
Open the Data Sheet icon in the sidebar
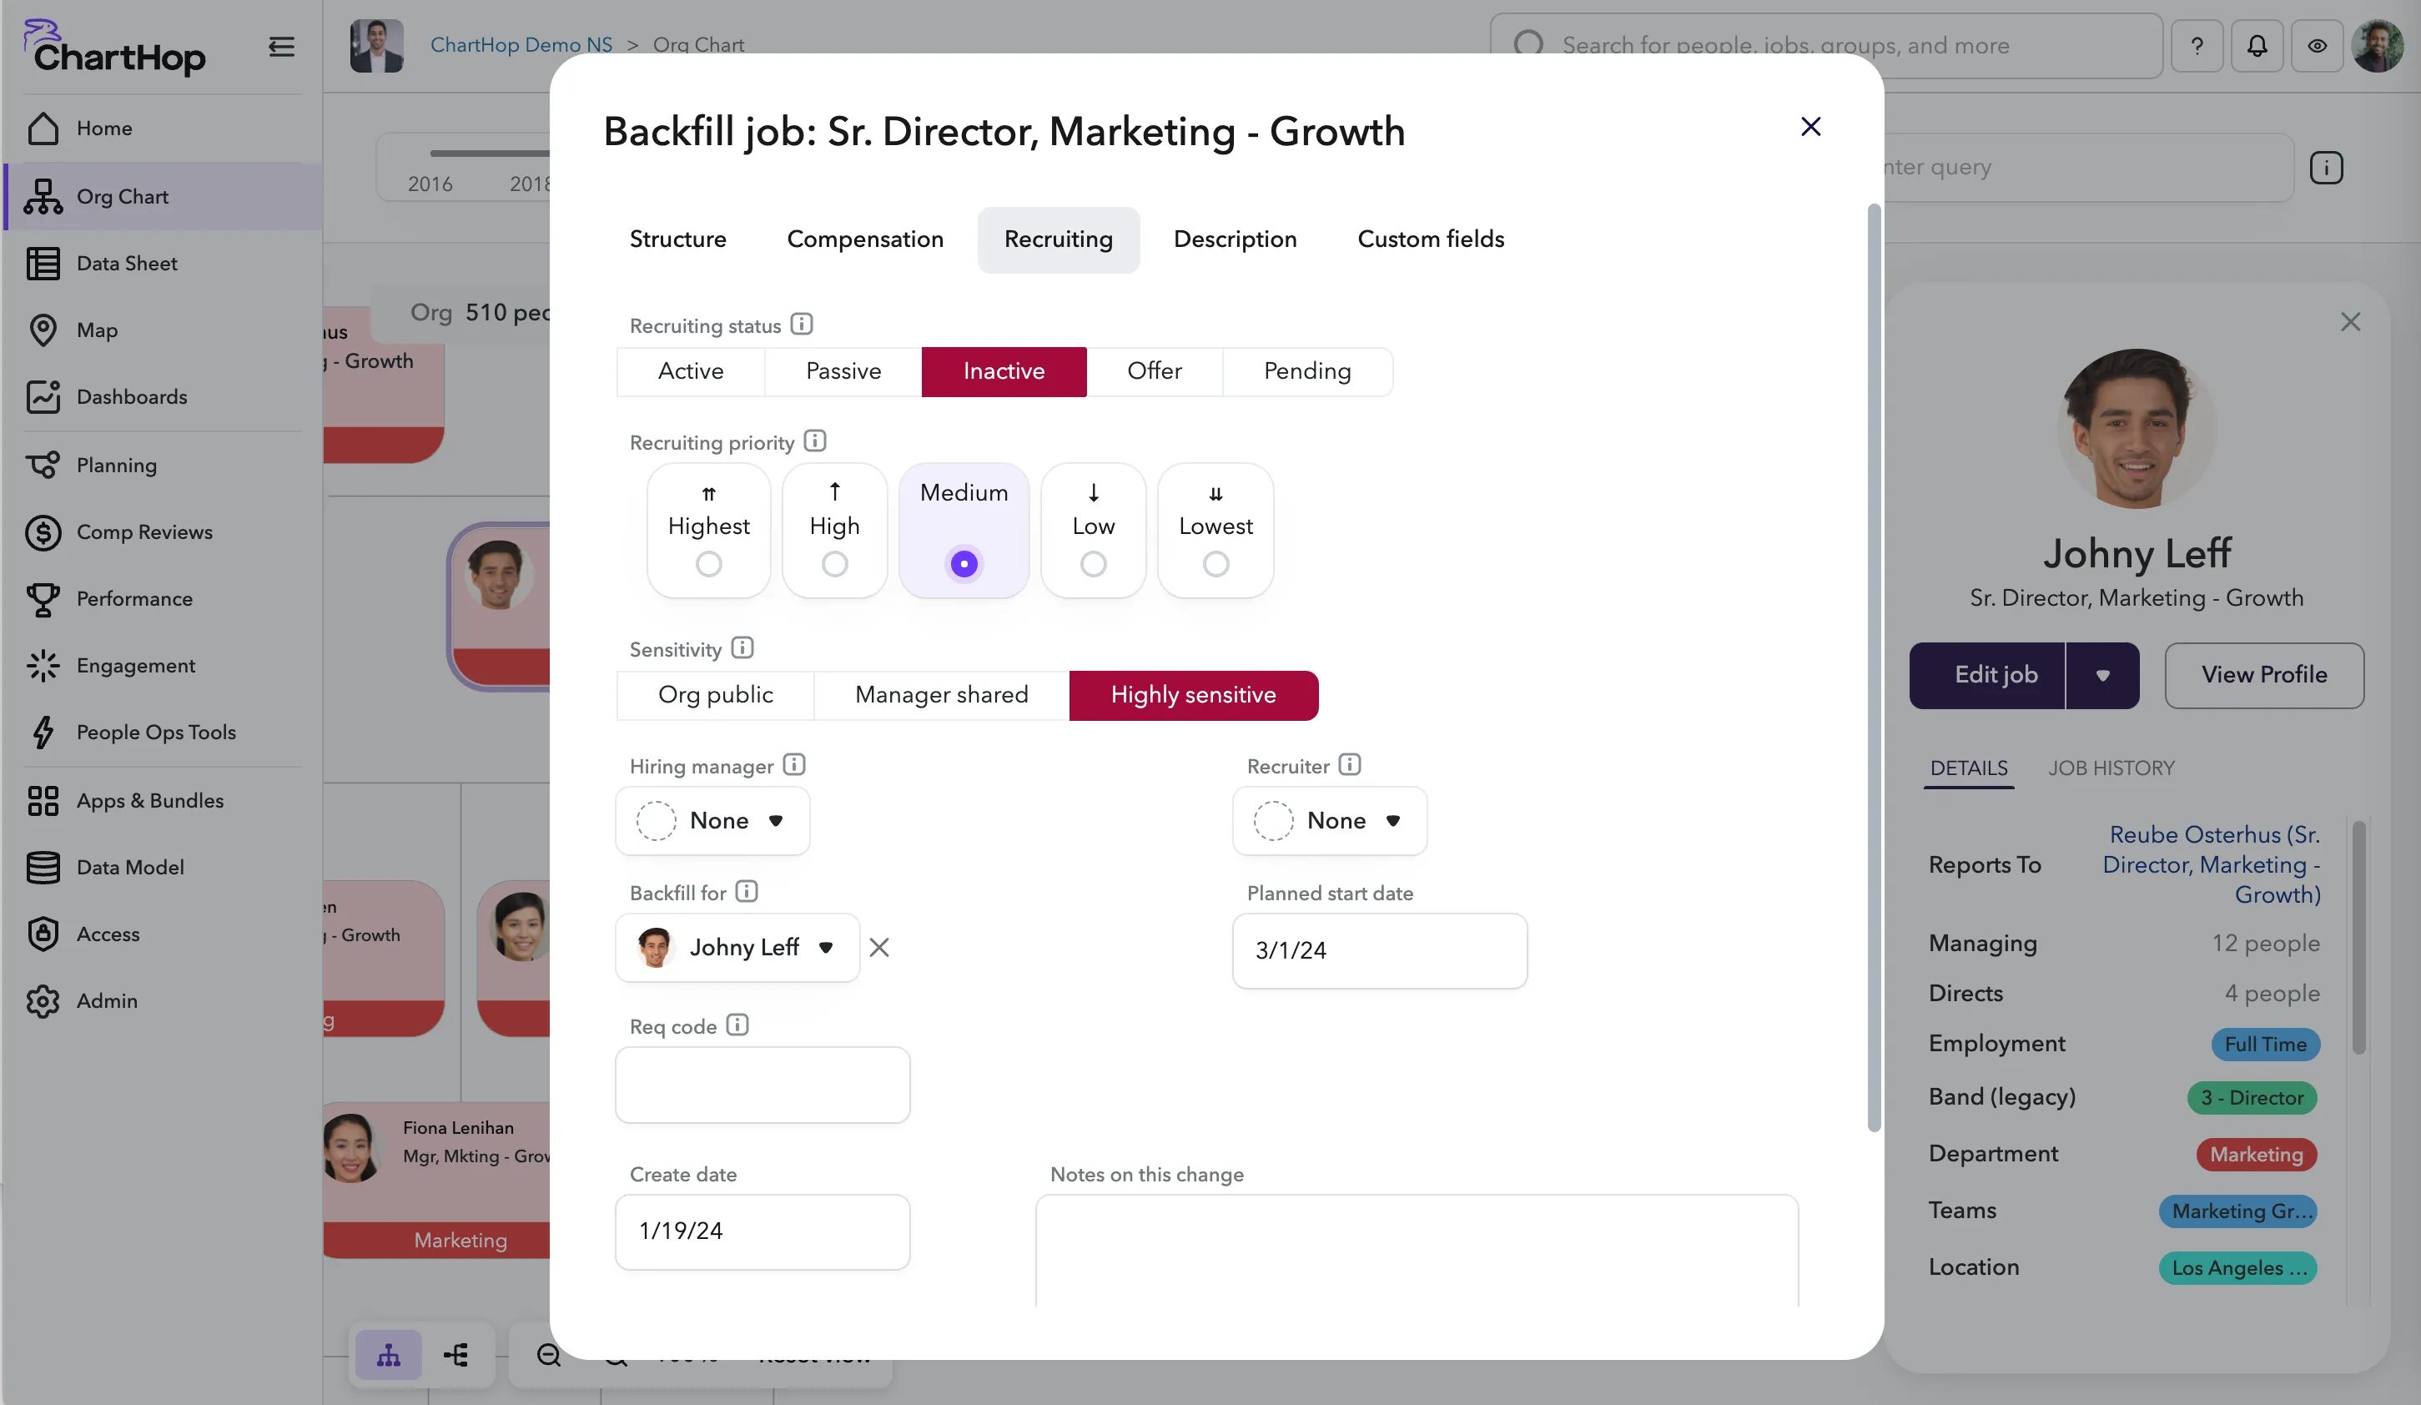[x=43, y=264]
